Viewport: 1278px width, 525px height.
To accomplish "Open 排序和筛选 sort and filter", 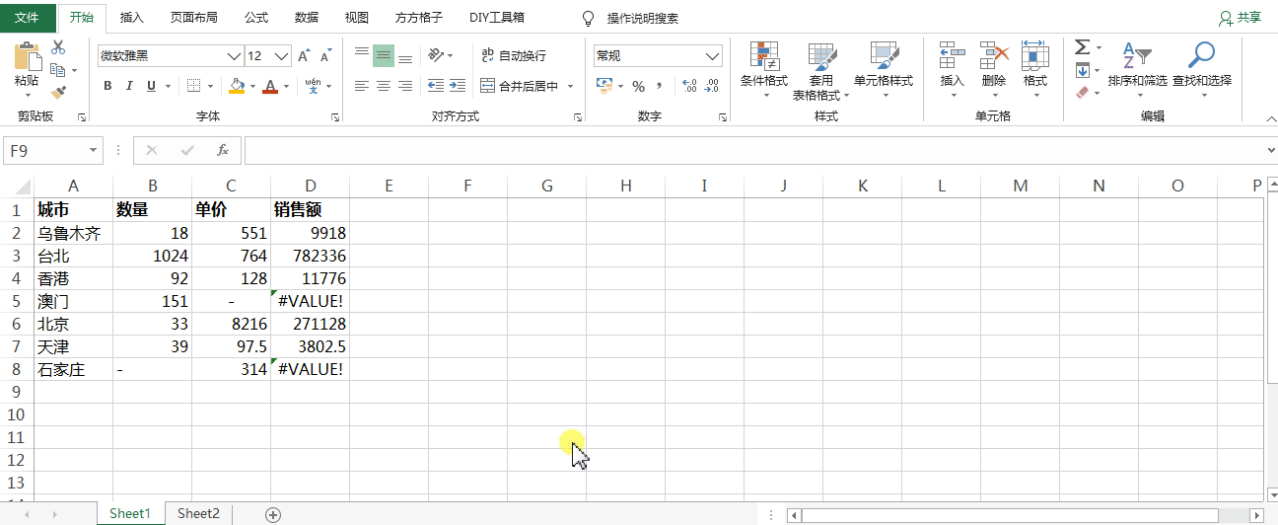I will pyautogui.click(x=1137, y=69).
